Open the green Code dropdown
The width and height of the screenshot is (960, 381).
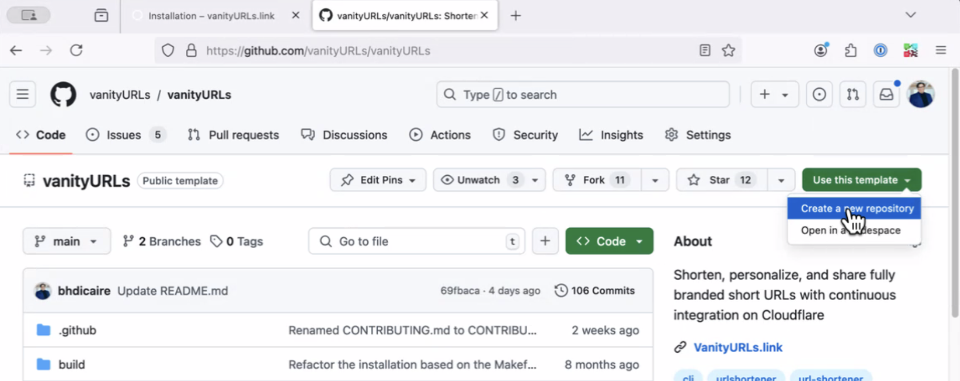pyautogui.click(x=609, y=241)
